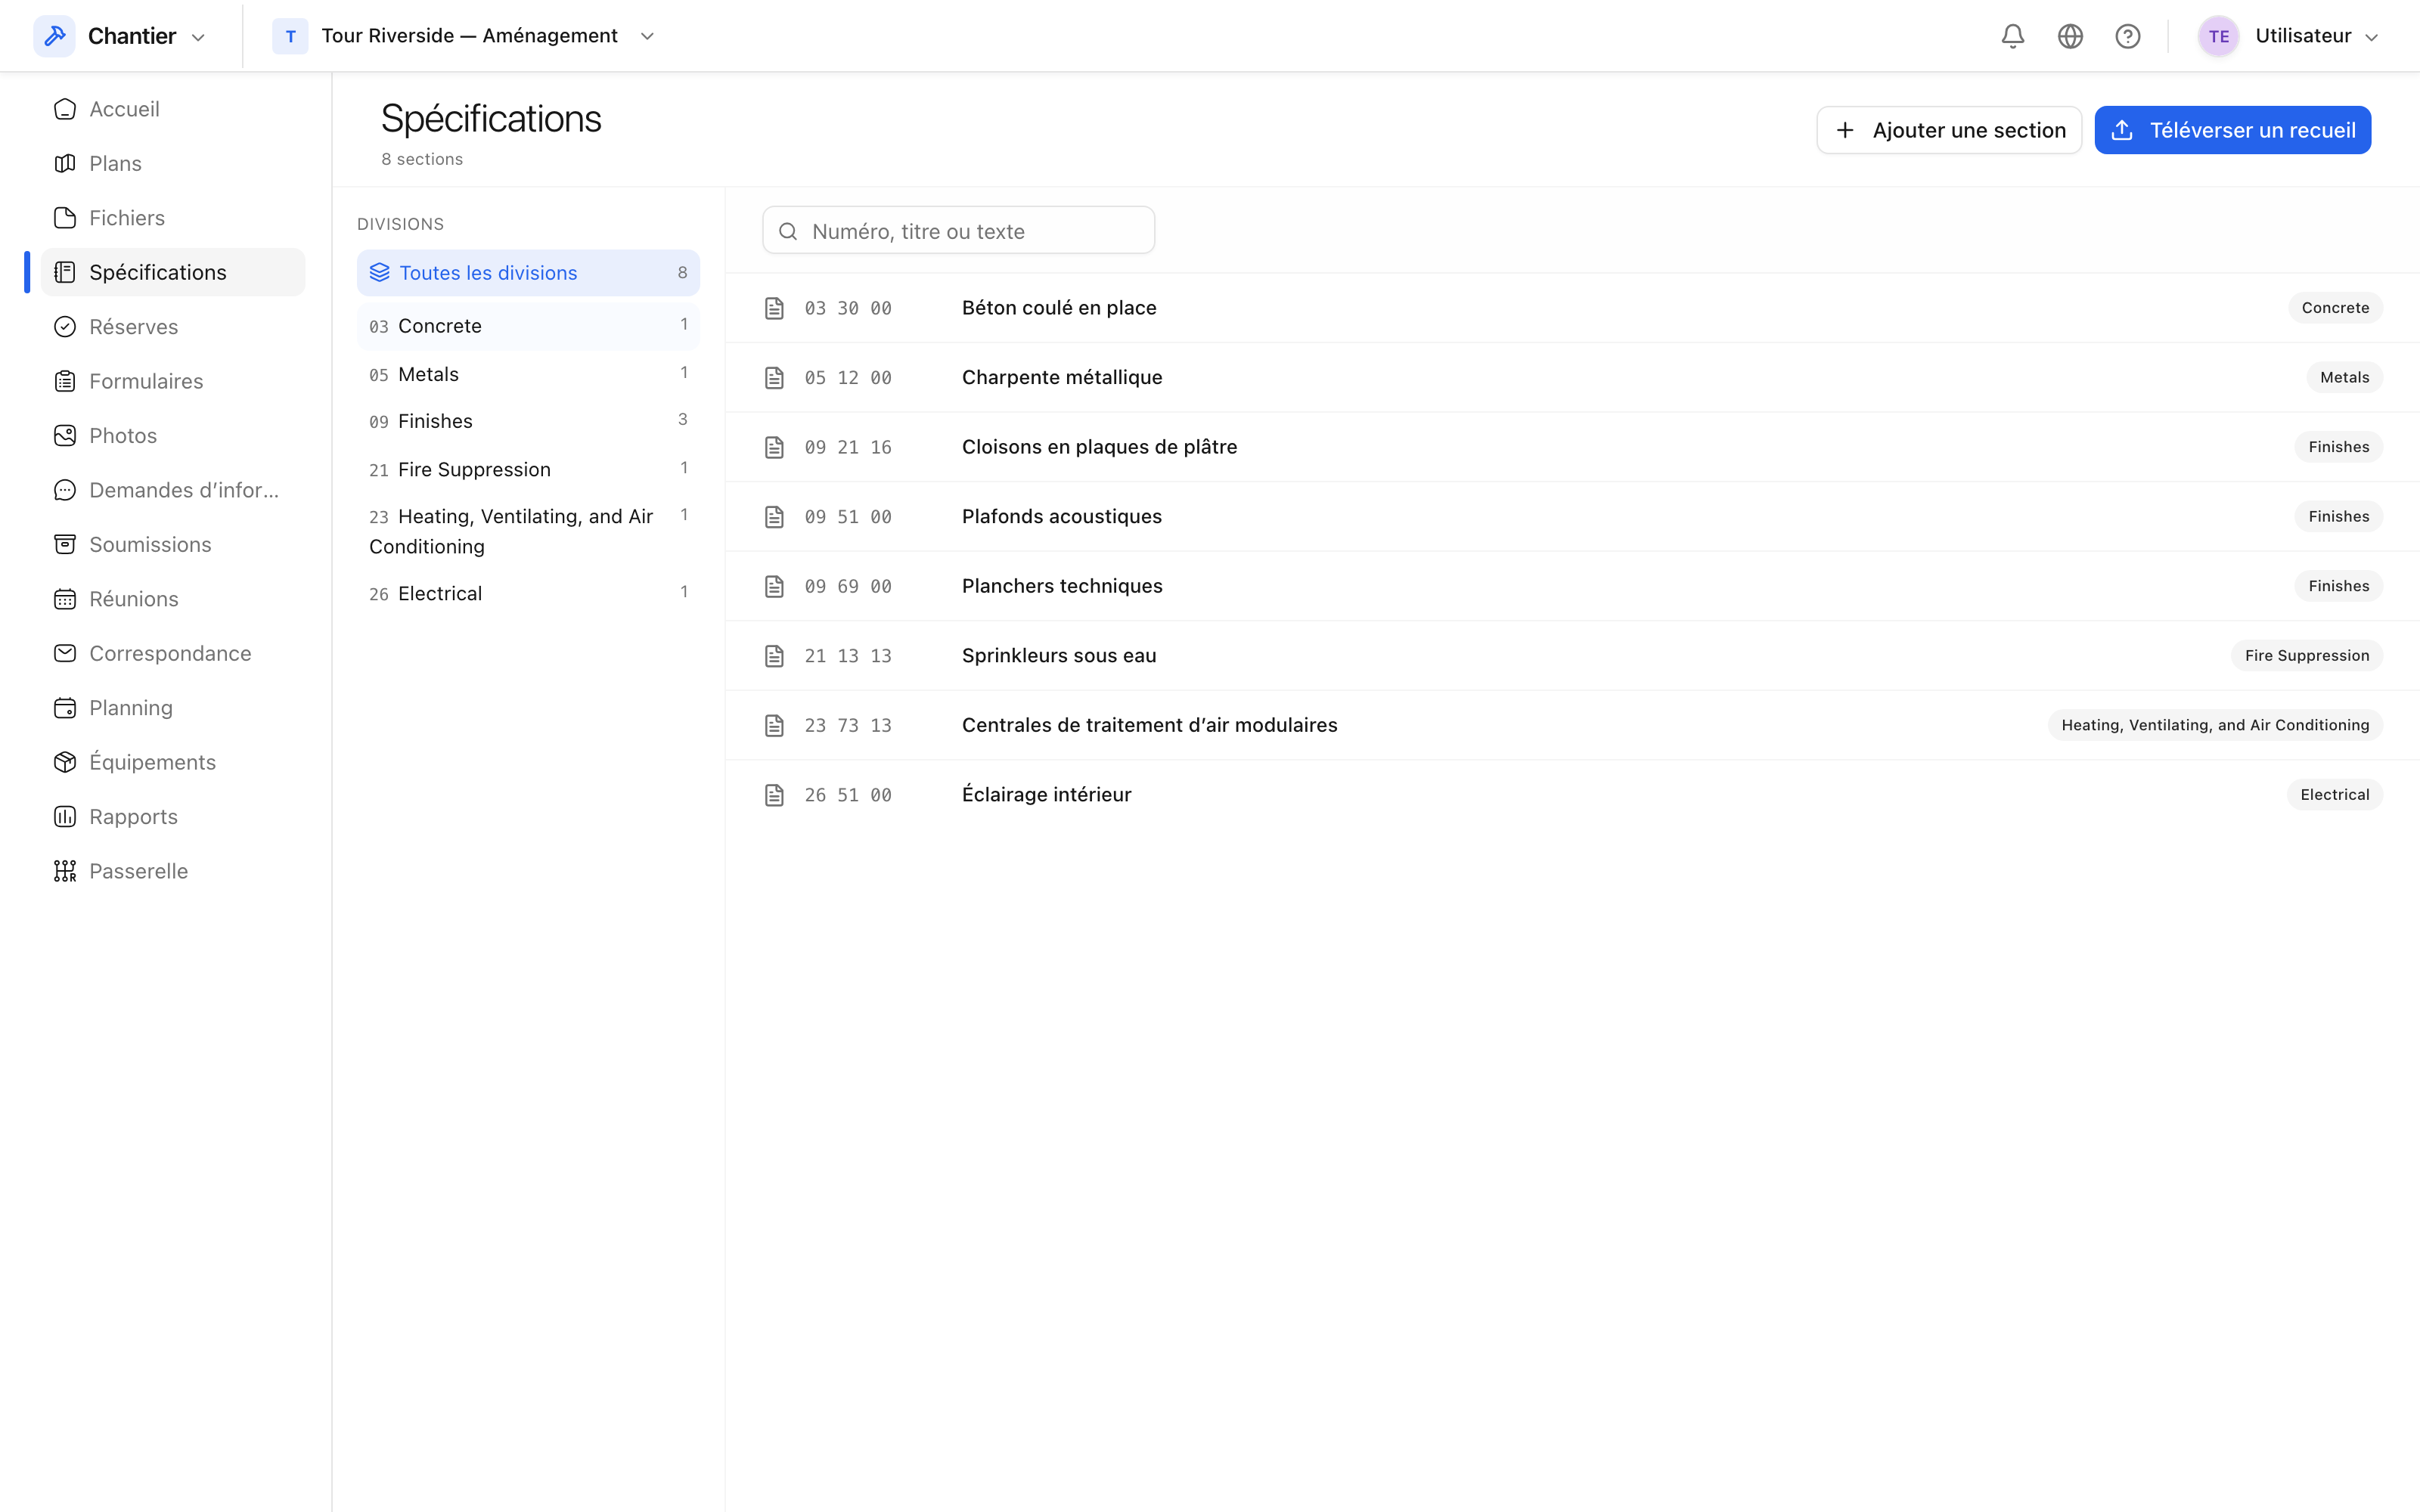Screen dimensions: 2420x1512
Task: Click the document icon for Plafonds acoustiques
Action: [x=774, y=517]
